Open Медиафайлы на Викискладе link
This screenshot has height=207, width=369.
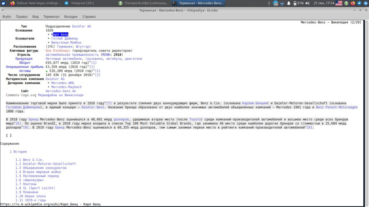tap(61, 95)
